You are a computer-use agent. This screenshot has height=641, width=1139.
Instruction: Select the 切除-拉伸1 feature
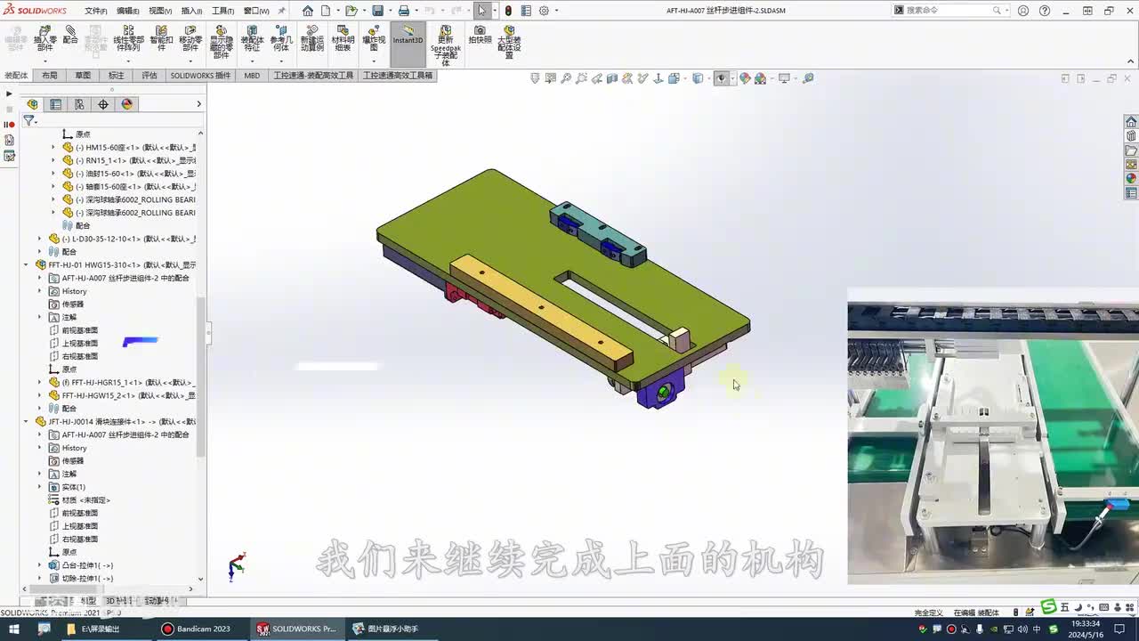click(x=81, y=579)
